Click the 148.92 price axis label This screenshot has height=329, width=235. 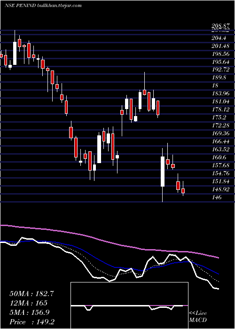220,189
